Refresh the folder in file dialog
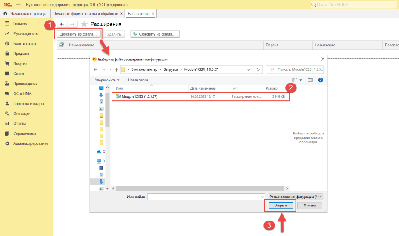The height and width of the screenshot is (236, 399). click(x=258, y=69)
